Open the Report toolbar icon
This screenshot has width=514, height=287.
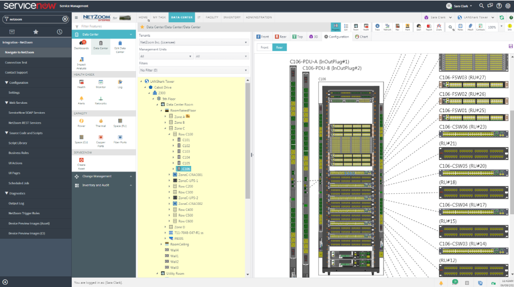[429, 27]
